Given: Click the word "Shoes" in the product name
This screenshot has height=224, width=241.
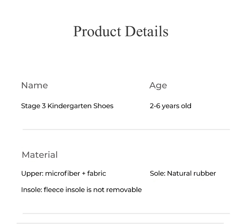Looking at the screenshot, I should pos(103,106).
